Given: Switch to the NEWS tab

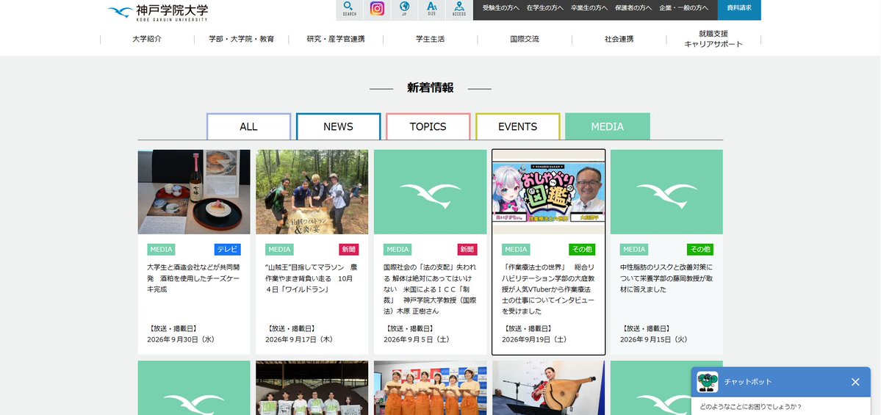Looking at the screenshot, I should coord(338,126).
